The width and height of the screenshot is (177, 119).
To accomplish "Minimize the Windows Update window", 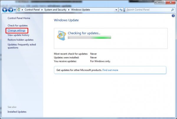I will (x=157, y=2).
